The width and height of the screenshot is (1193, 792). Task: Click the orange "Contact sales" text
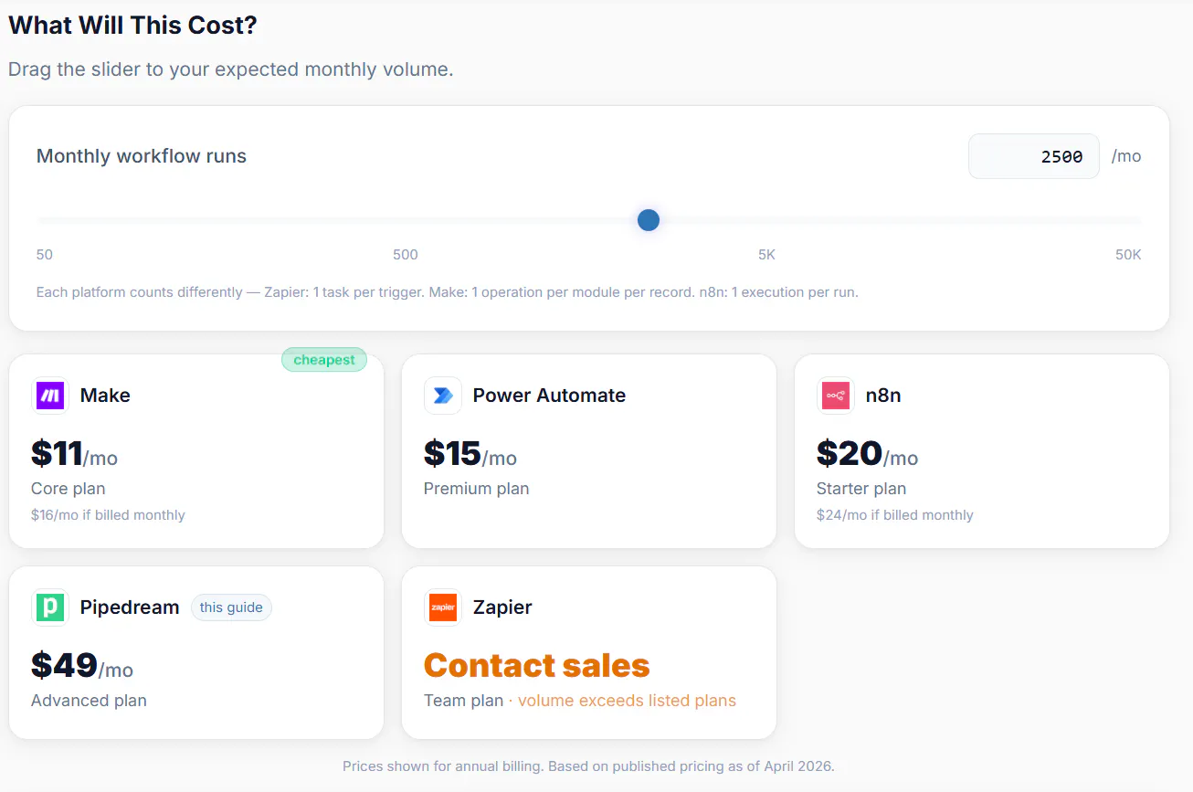click(x=536, y=665)
